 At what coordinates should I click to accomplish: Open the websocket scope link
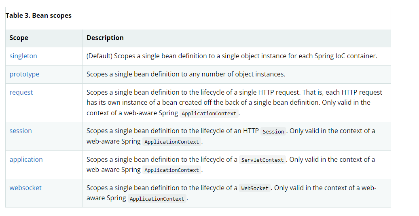pyautogui.click(x=25, y=188)
